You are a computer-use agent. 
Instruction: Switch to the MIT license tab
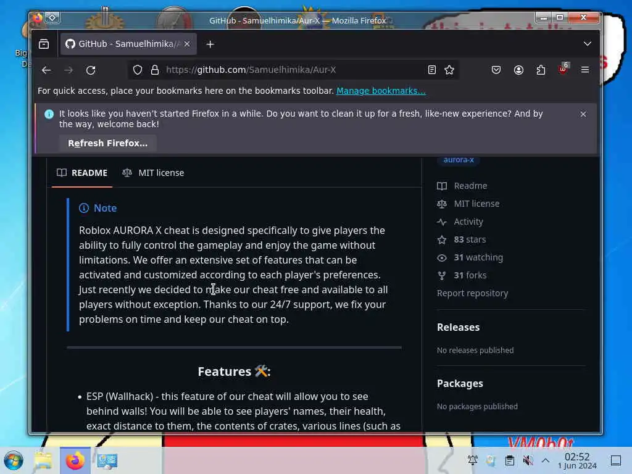(153, 173)
